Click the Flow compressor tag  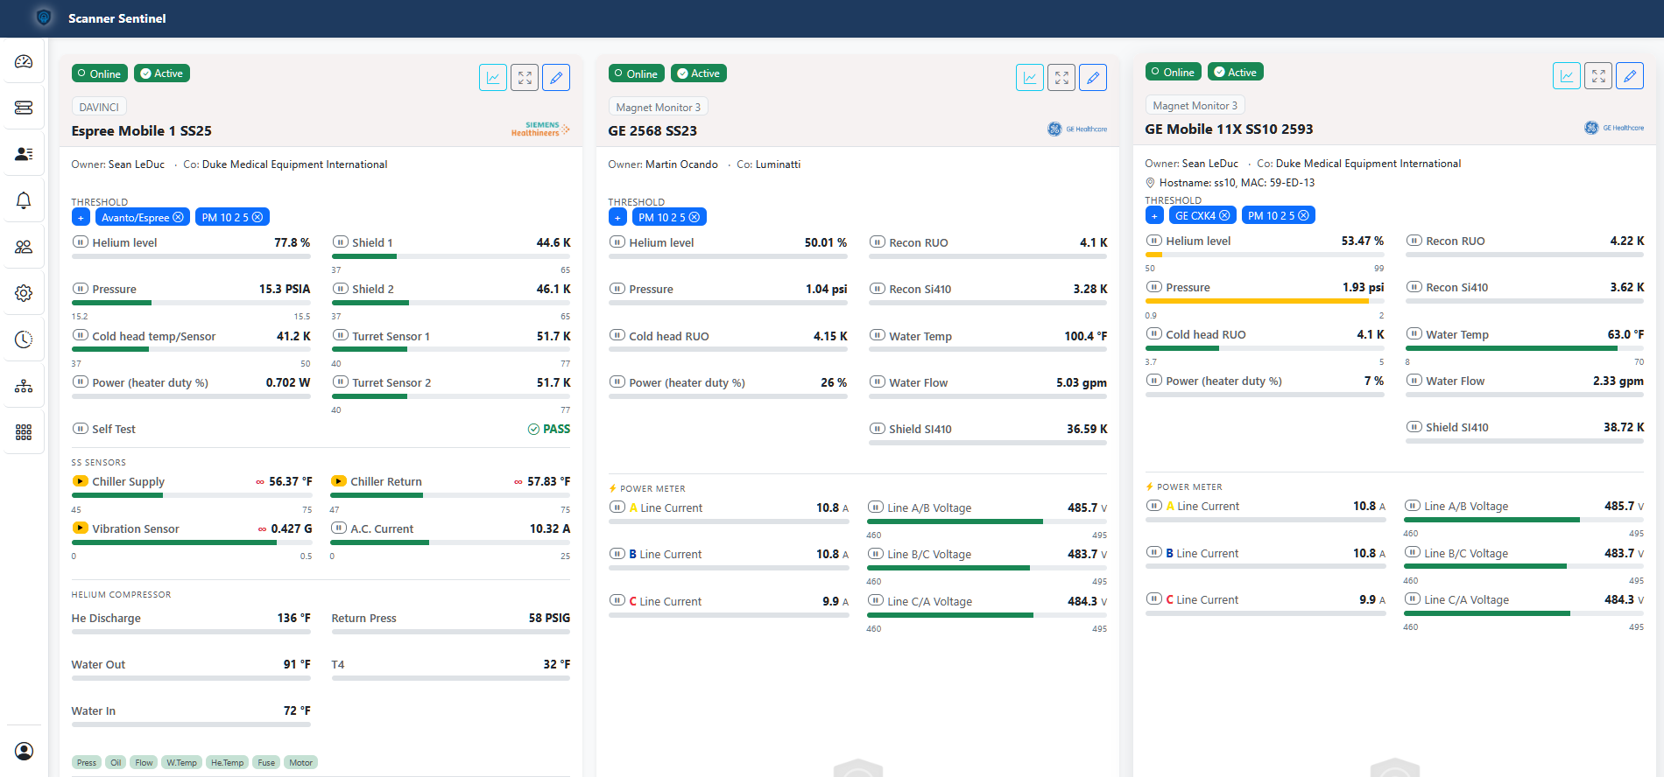pyautogui.click(x=144, y=763)
